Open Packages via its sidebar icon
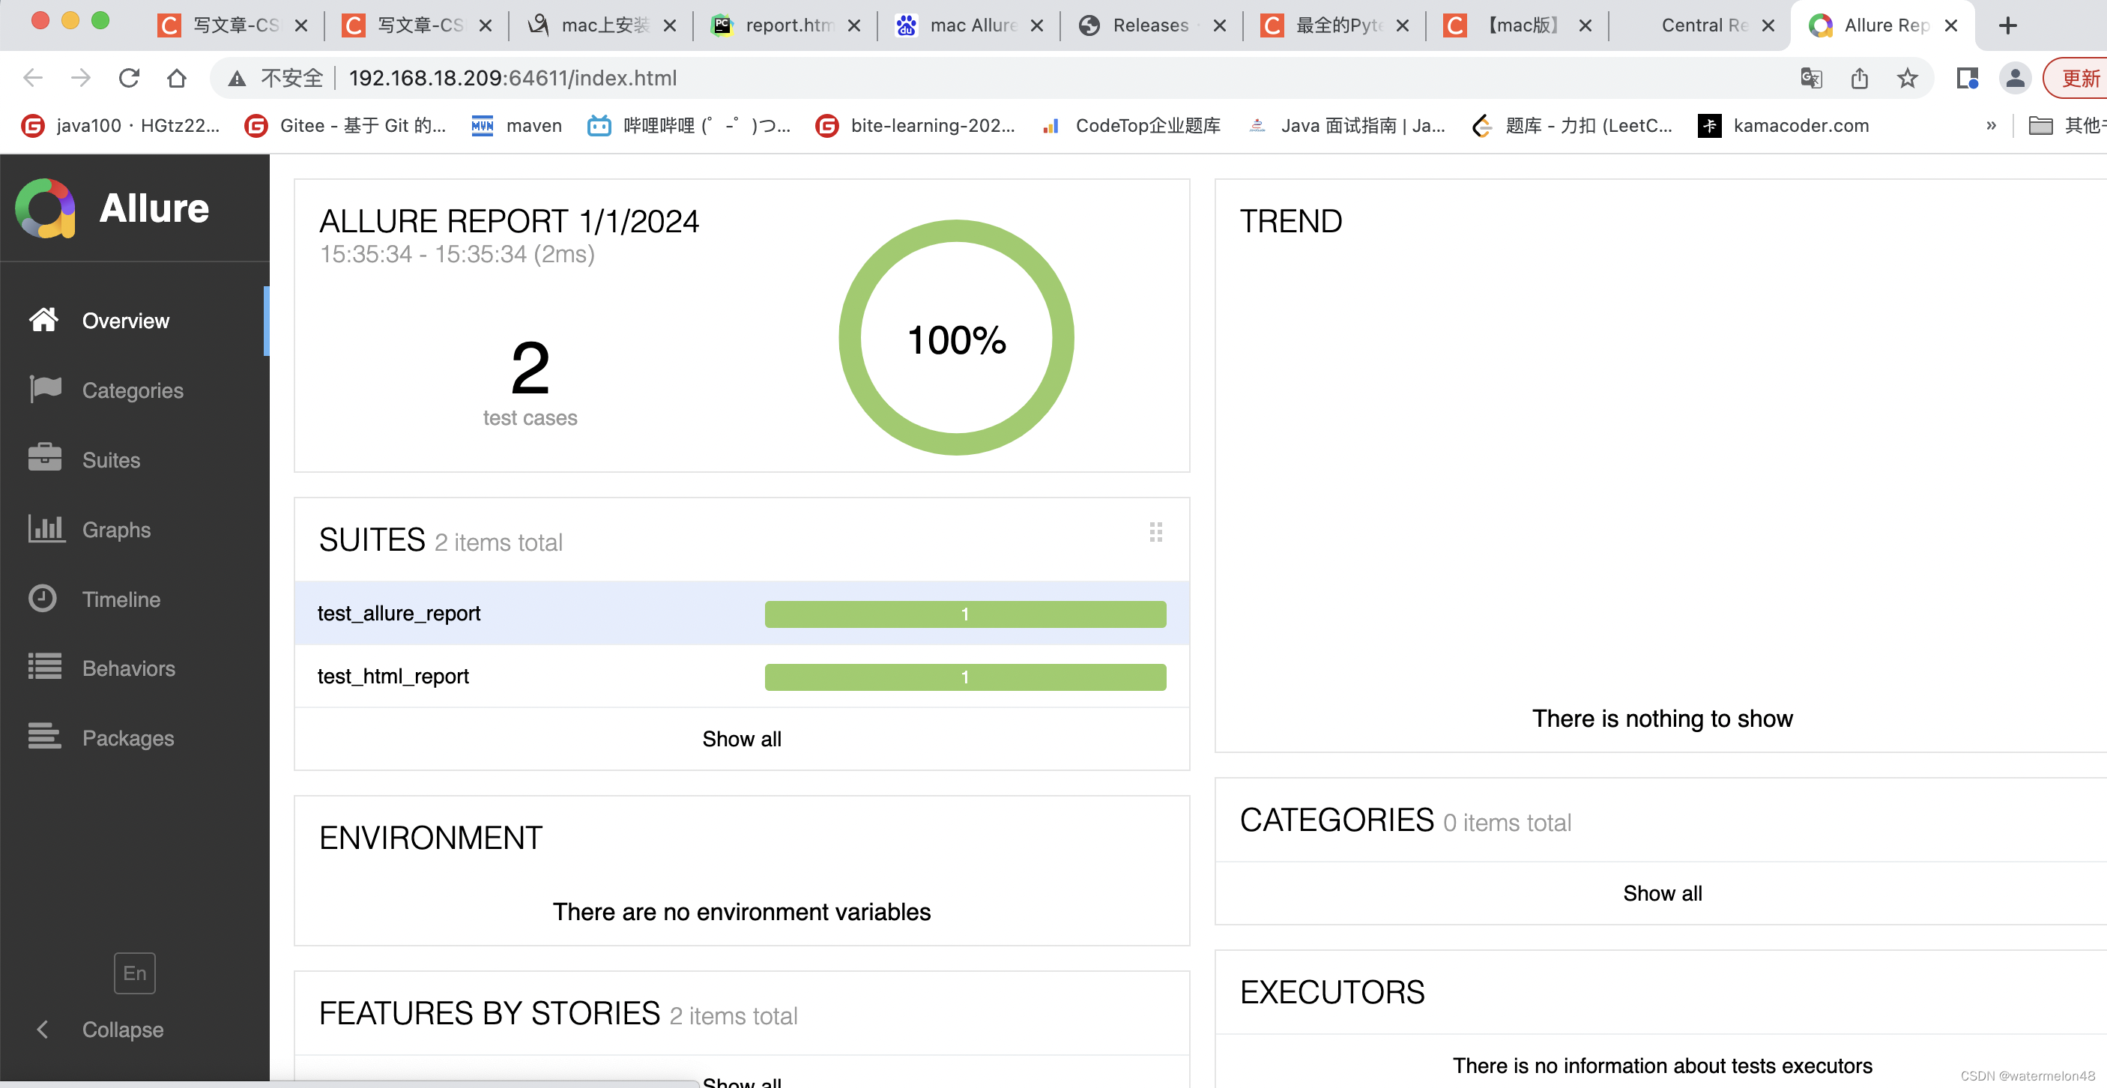 tap(45, 737)
